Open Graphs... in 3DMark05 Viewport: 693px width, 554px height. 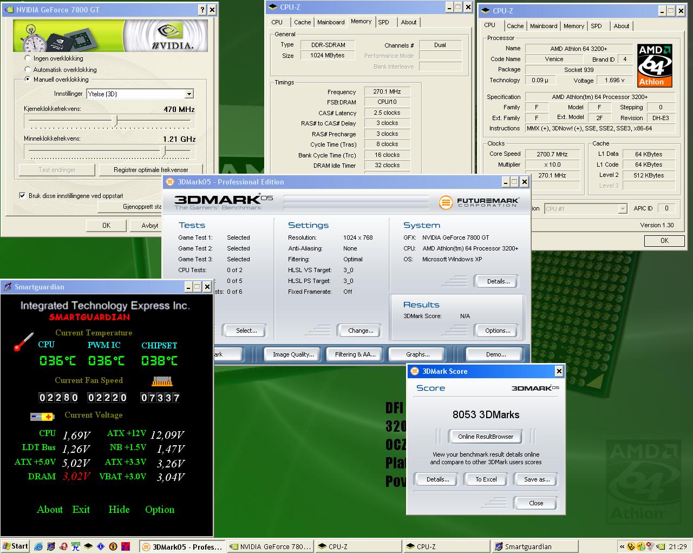417,354
